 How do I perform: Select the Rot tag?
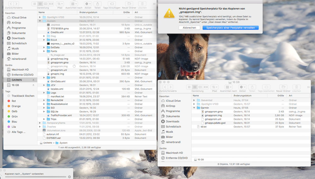11,101
